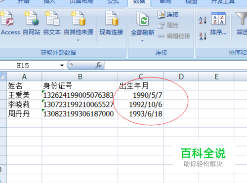
Task: Select date cell 1992/10/6
Action: 141,104
